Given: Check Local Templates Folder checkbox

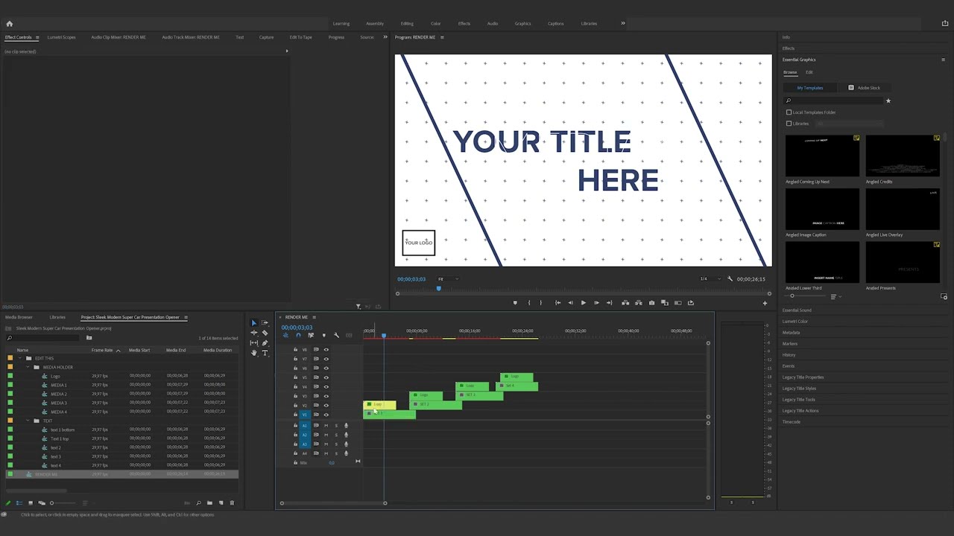Looking at the screenshot, I should point(789,112).
